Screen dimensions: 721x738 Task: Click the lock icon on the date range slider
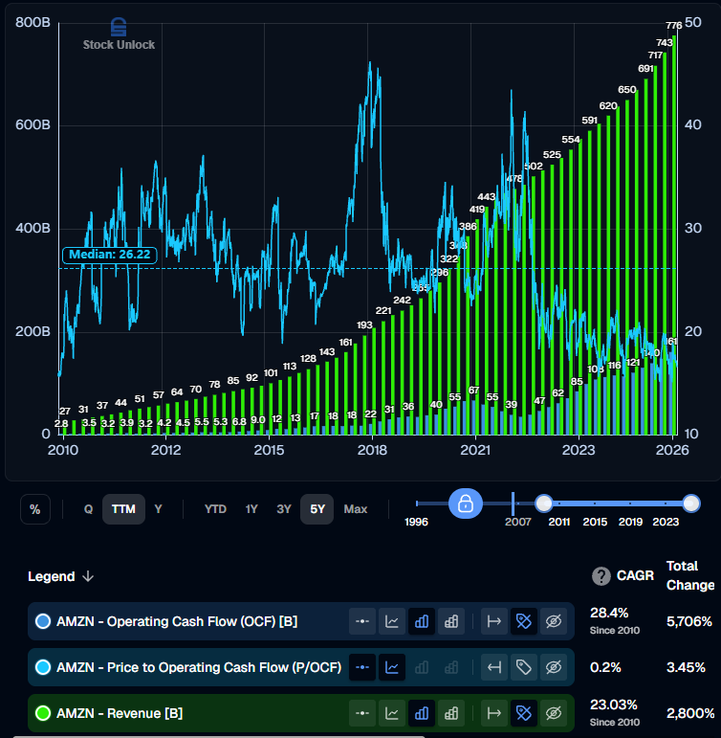465,503
